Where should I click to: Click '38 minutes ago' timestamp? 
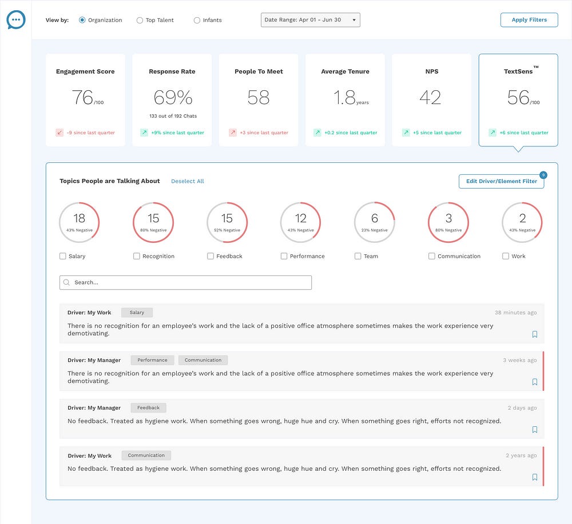click(515, 313)
